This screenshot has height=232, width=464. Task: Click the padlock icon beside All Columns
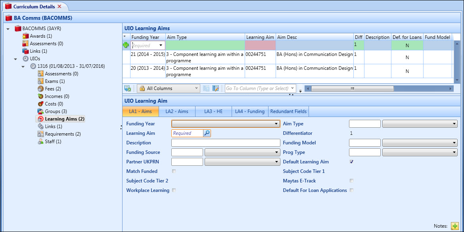[x=142, y=88]
